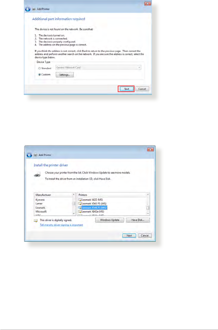Select Lexmark X642e (MS) printer

pyautogui.click(x=91, y=212)
